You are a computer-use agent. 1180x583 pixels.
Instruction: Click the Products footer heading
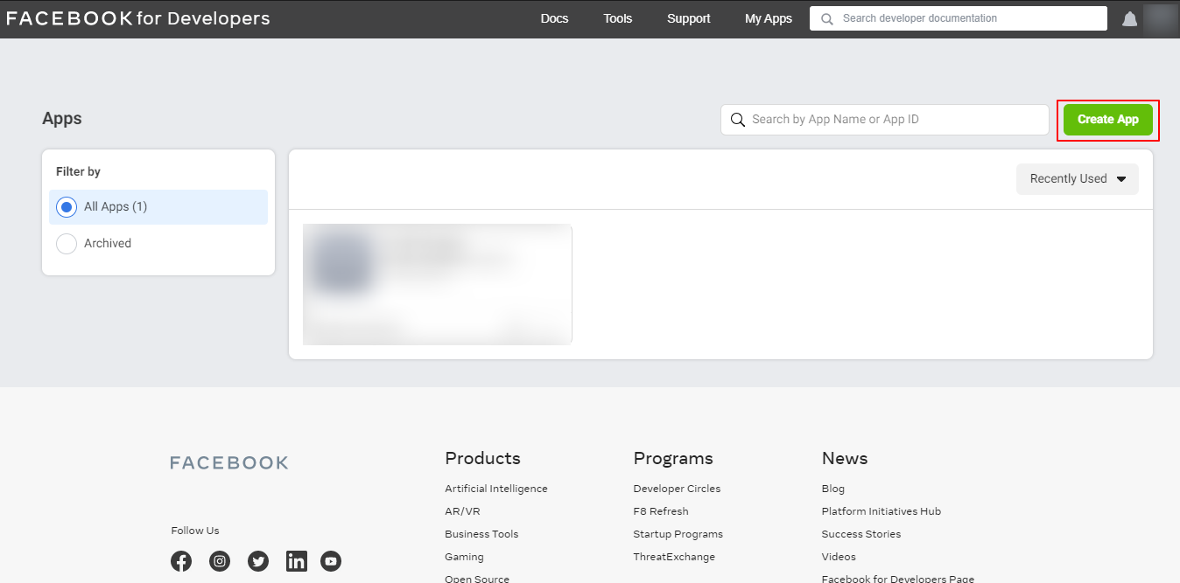pos(482,458)
